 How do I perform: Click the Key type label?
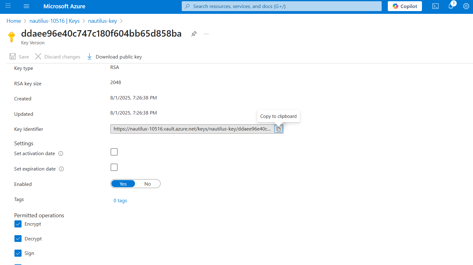24,68
